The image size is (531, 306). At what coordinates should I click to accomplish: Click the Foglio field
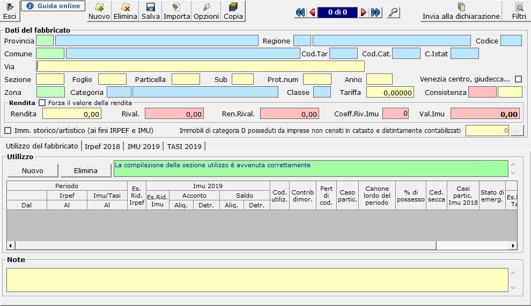point(113,79)
